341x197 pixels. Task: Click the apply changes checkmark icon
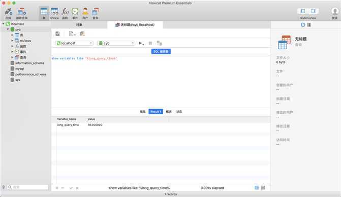pos(71,188)
